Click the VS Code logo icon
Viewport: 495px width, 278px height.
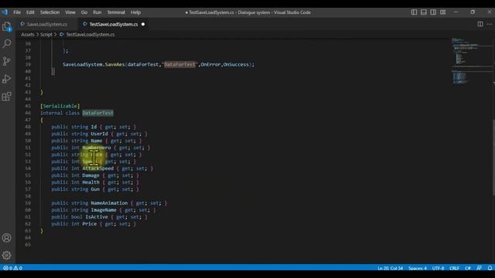pyautogui.click(x=5, y=12)
